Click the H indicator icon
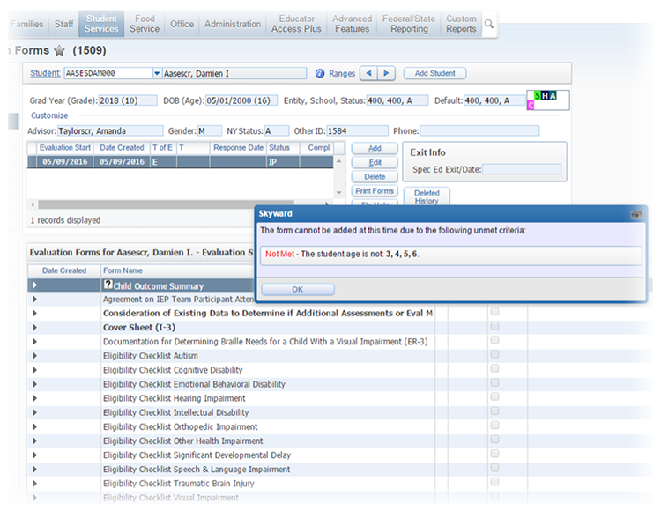Image resolution: width=661 pixels, height=511 pixels. [545, 96]
